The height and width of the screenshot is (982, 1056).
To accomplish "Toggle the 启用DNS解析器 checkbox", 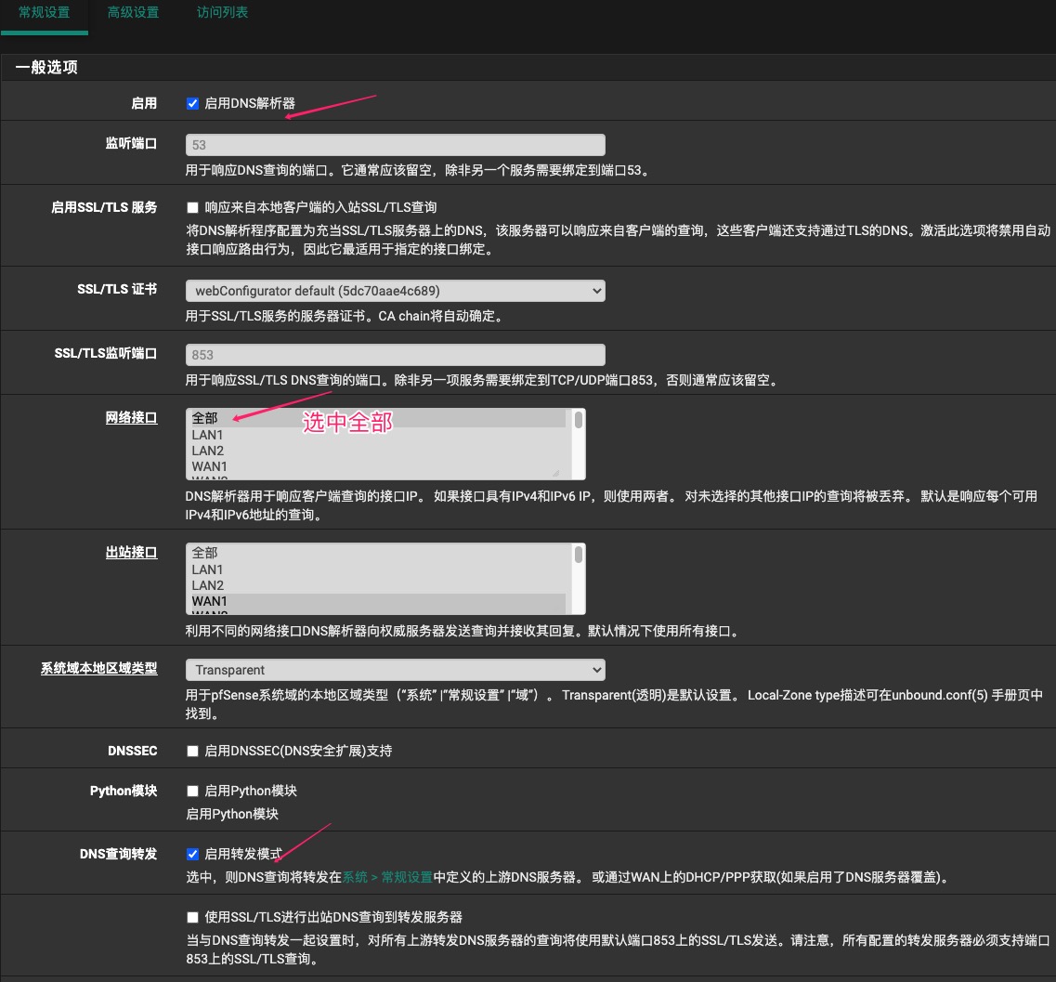I will pos(193,104).
